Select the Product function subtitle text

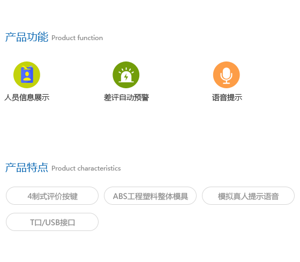click(x=77, y=38)
